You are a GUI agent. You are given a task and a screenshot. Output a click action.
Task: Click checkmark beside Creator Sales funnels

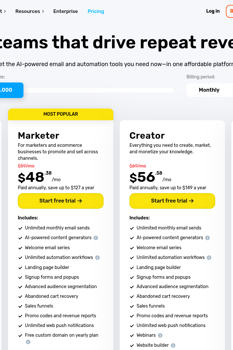pos(132,306)
